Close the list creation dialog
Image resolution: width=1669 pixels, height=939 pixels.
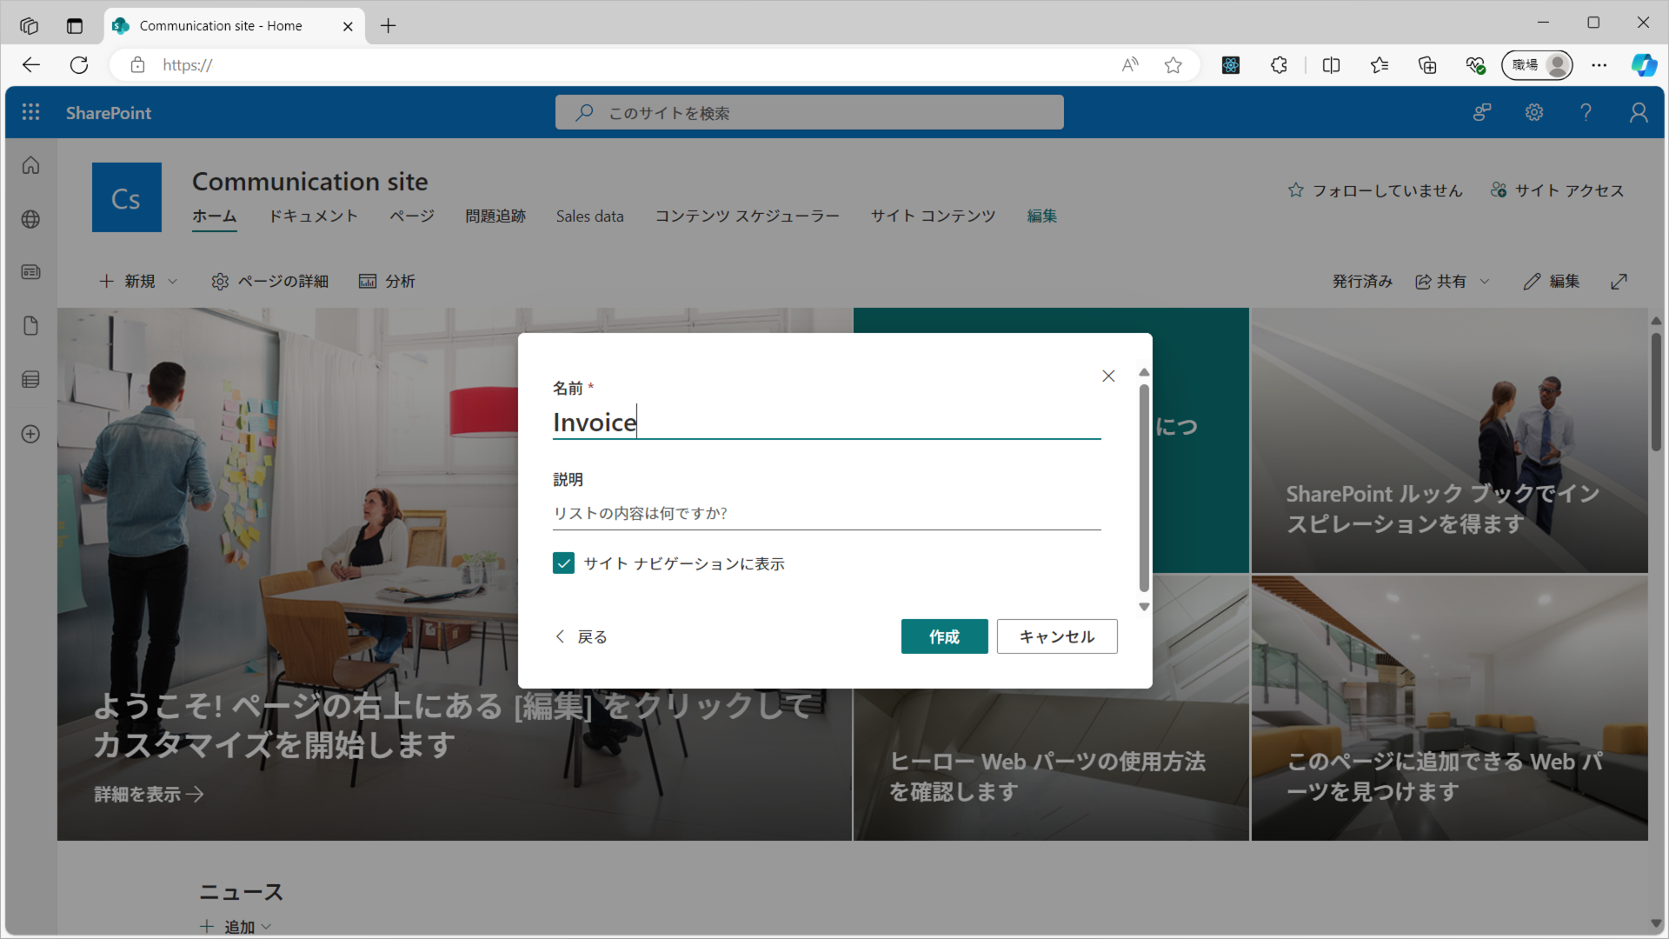pos(1108,376)
